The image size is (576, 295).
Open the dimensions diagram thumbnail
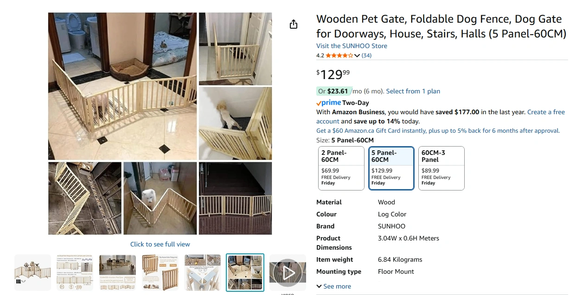tap(75, 272)
